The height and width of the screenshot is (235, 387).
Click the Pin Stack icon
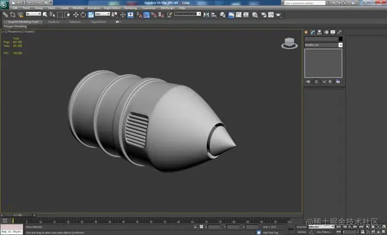click(308, 82)
